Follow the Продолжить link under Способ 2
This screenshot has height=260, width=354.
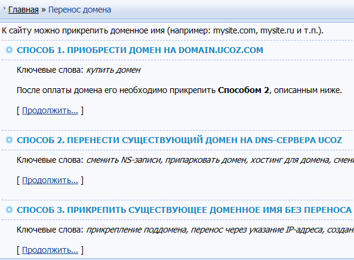[x=50, y=181]
